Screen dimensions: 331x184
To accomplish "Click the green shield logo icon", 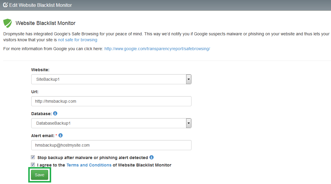I will [x=8, y=23].
